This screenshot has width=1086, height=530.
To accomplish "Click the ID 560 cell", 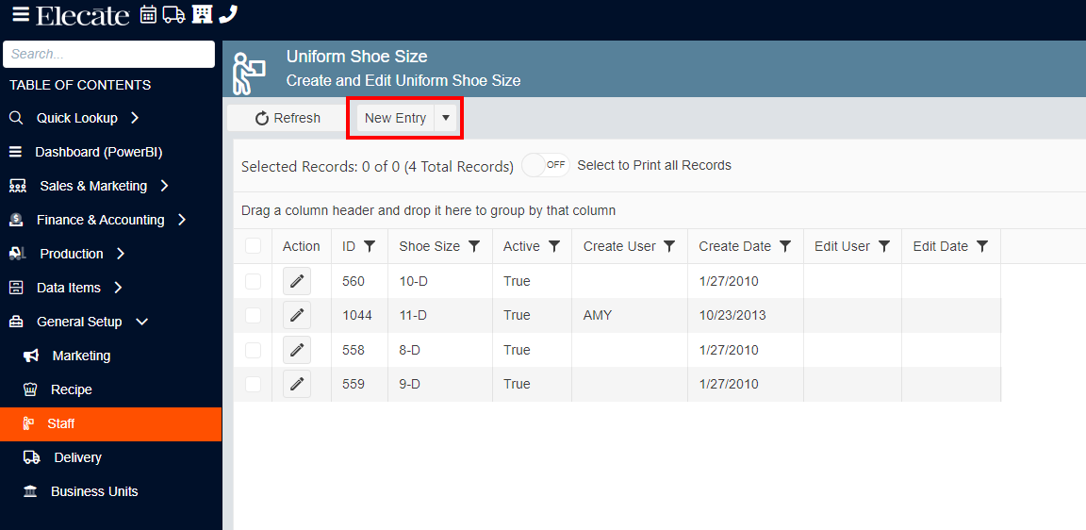I will point(359,281).
